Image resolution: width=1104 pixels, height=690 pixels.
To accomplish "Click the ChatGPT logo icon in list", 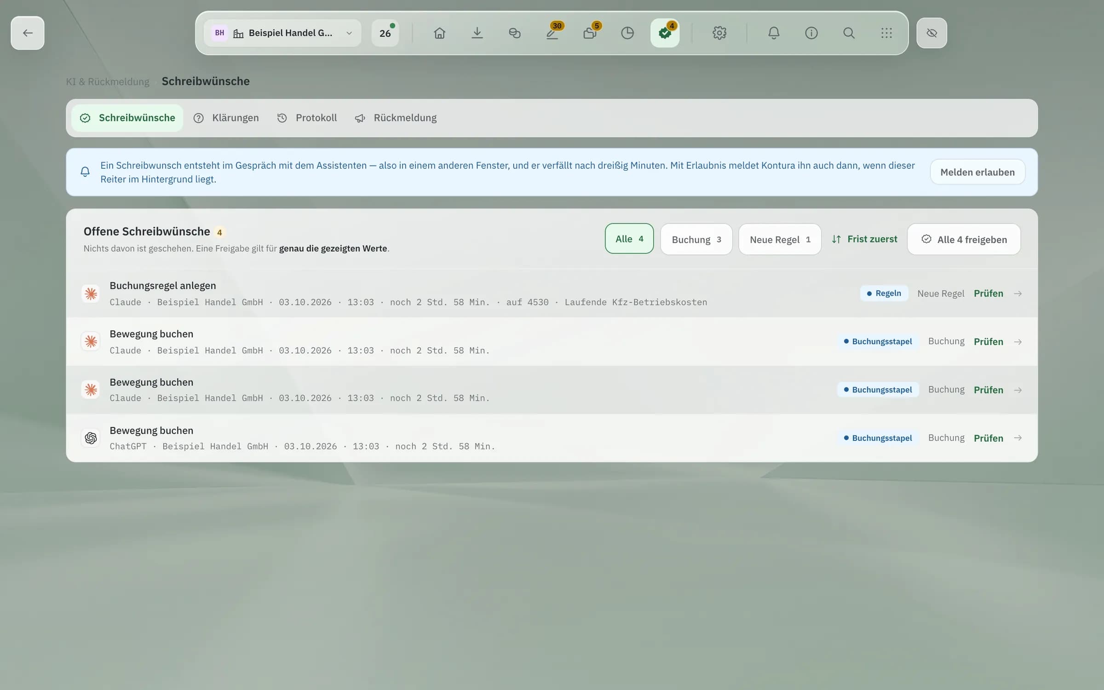I will tap(91, 438).
